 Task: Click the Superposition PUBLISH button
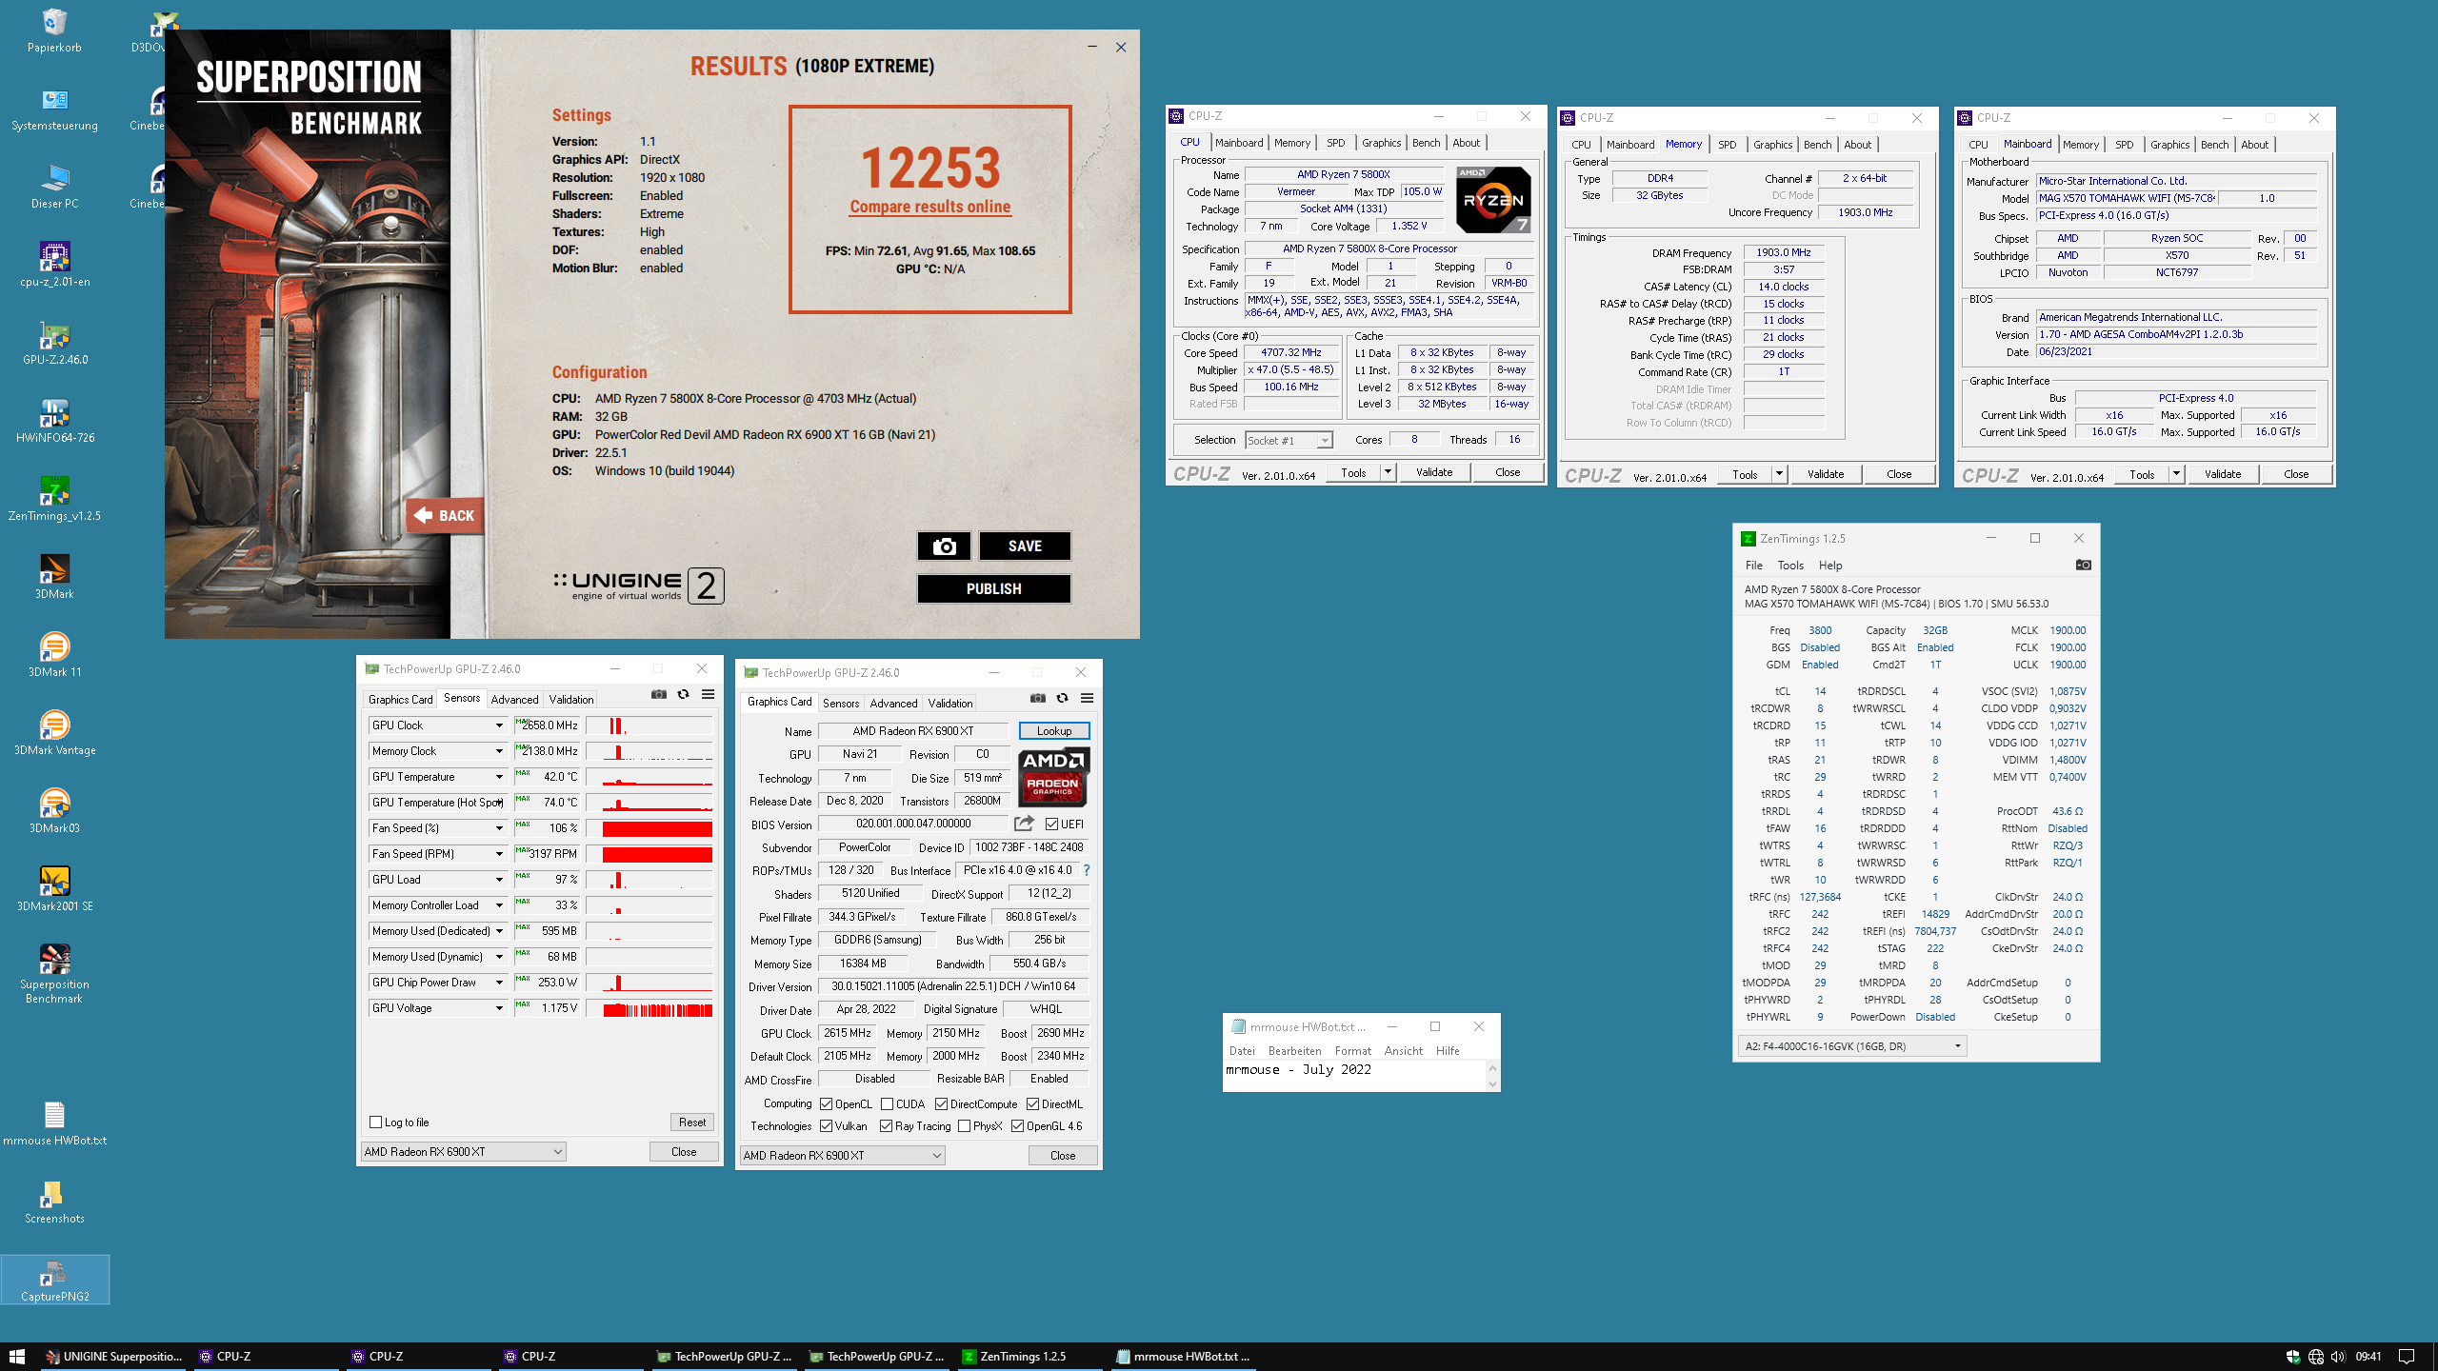[x=993, y=588]
